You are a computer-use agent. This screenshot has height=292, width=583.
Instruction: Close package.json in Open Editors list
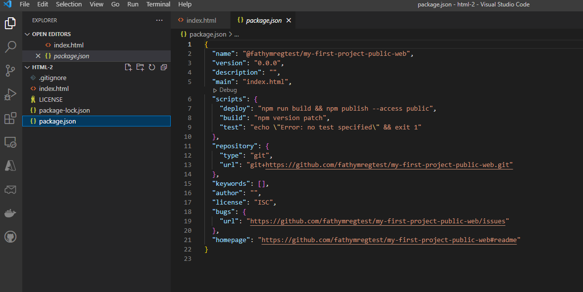point(38,56)
